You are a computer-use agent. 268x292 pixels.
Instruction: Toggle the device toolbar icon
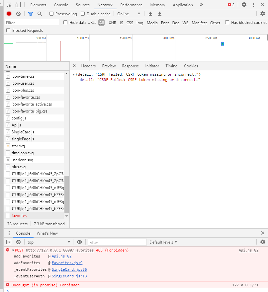click(x=18, y=5)
